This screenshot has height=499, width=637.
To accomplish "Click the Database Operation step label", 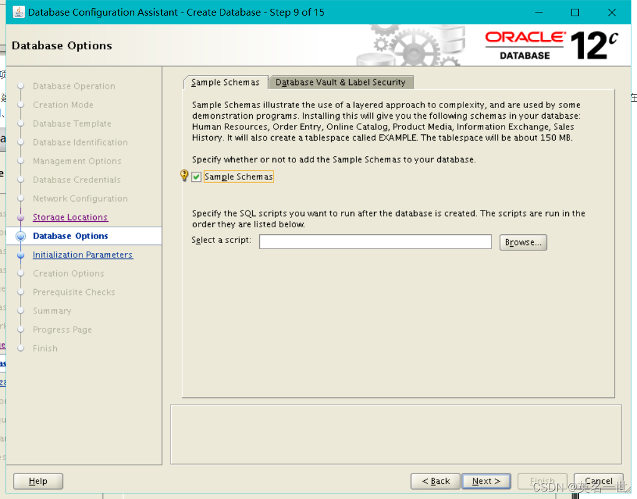I will [74, 86].
